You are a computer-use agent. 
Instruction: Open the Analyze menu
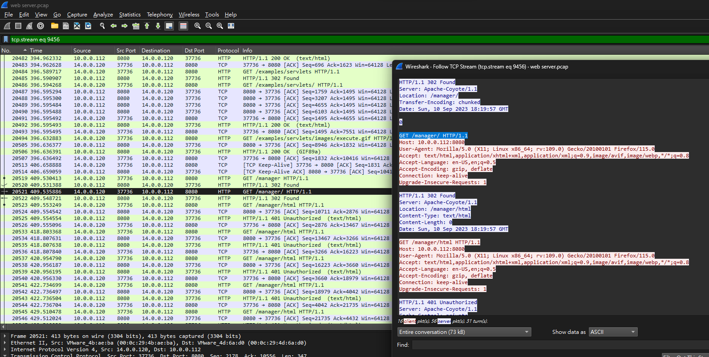pos(103,15)
